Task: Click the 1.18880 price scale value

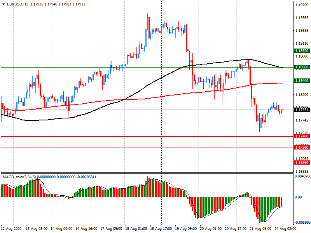Action: (302, 56)
